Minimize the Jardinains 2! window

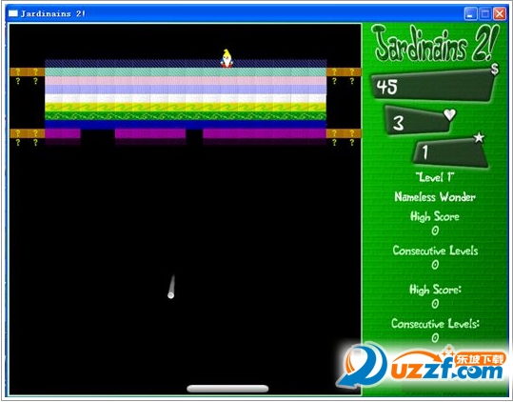click(x=470, y=13)
